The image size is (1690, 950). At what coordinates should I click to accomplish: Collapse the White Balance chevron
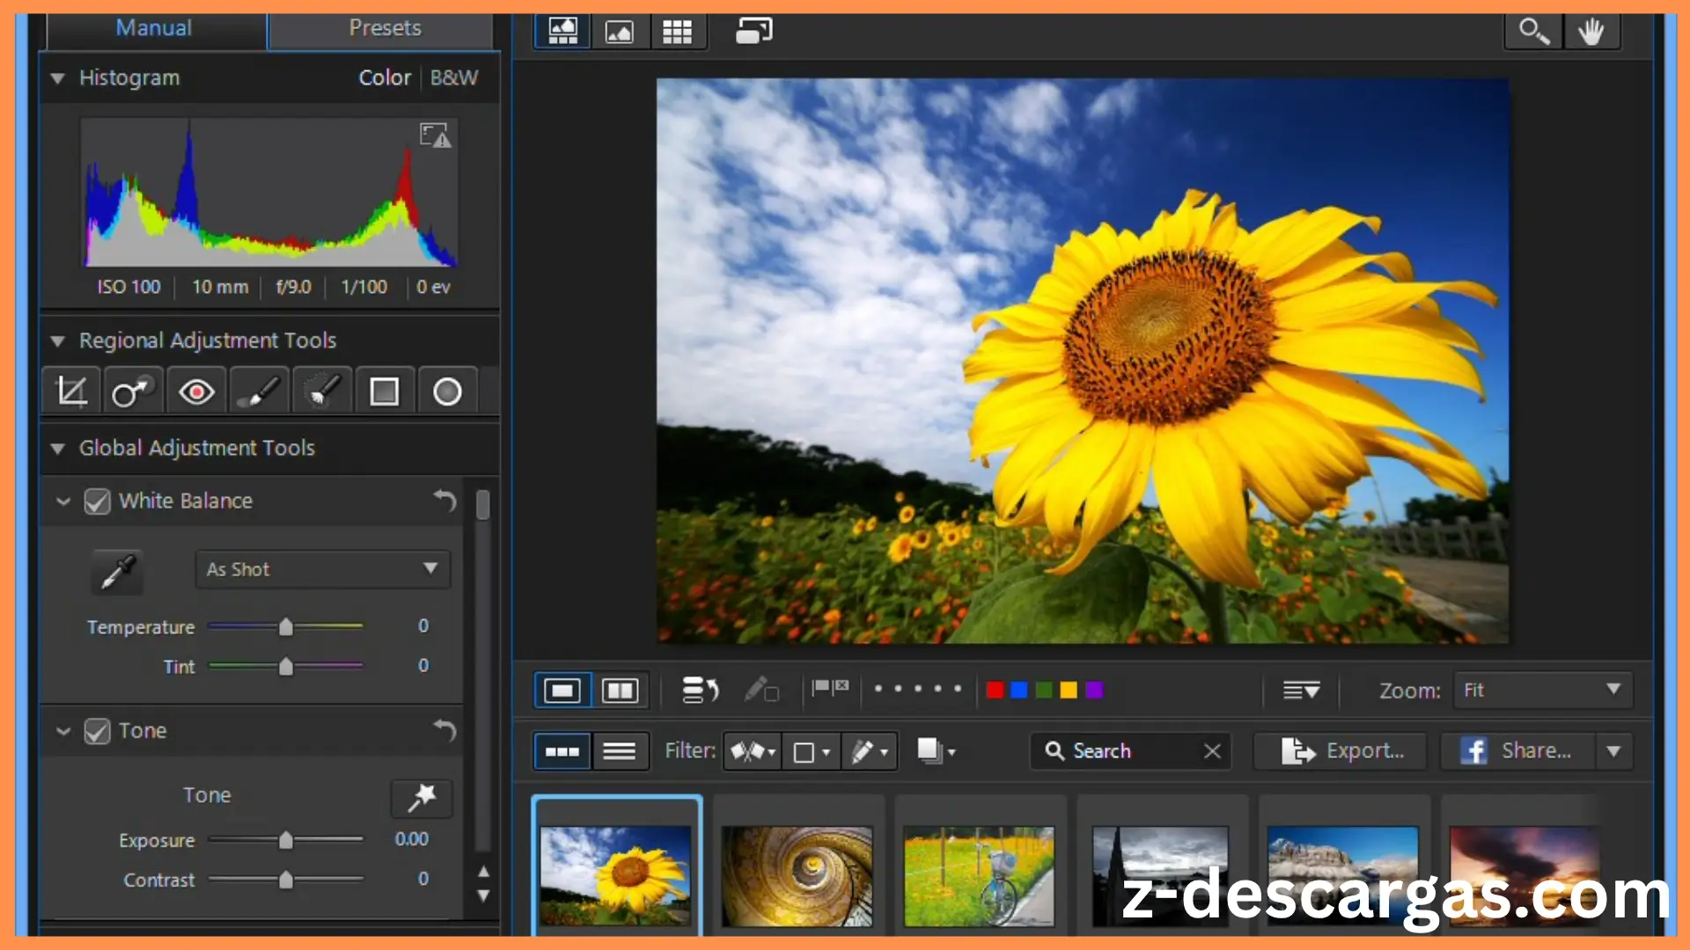coord(63,501)
